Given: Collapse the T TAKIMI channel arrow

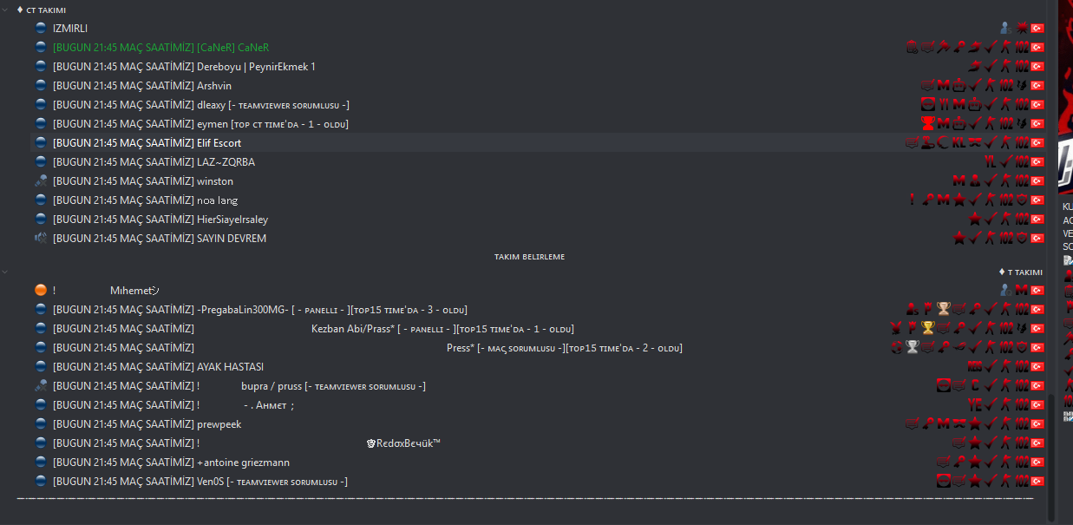Looking at the screenshot, I should coord(7,272).
